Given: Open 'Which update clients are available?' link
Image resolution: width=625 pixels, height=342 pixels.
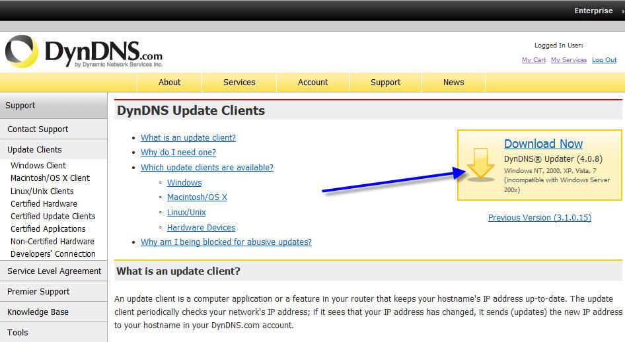Looking at the screenshot, I should tap(207, 168).
